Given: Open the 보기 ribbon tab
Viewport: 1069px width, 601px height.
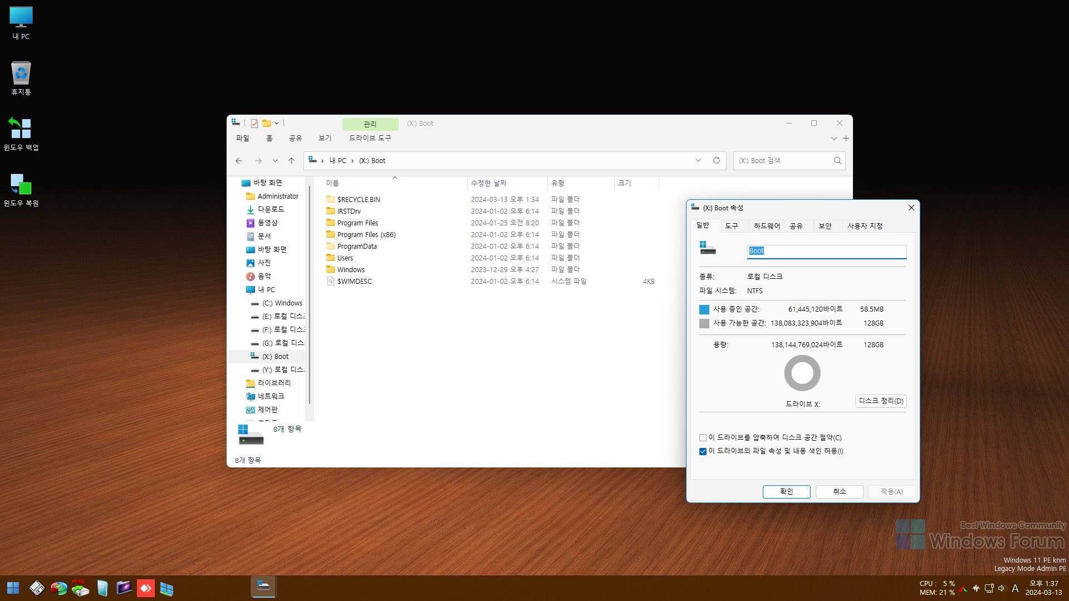Looking at the screenshot, I should click(x=325, y=138).
